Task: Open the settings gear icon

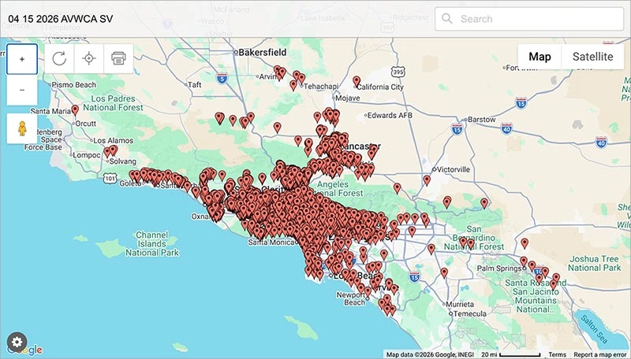Action: coord(17,342)
